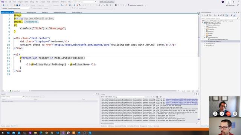
Task: Collapse the appsettings.json node
Action: tap(204, 37)
